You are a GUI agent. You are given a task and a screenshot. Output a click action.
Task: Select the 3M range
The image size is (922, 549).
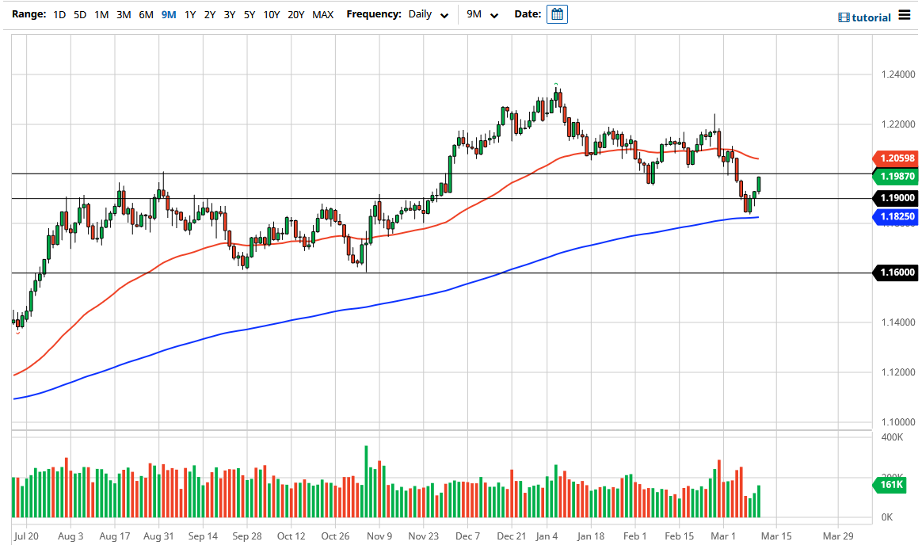point(123,14)
